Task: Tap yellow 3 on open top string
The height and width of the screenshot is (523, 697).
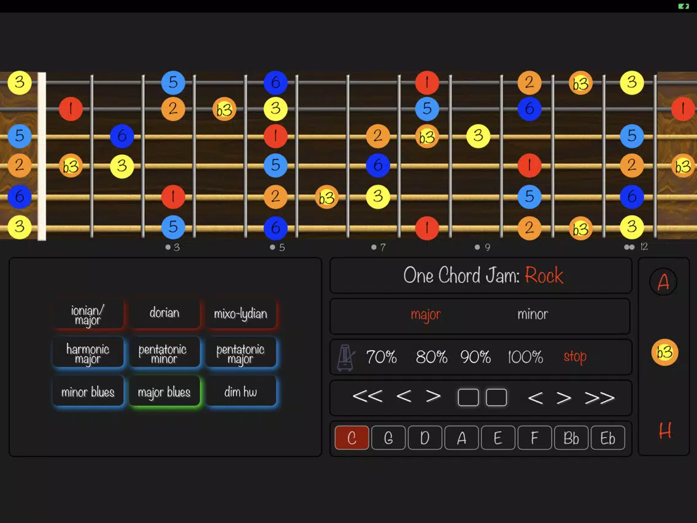Action: pyautogui.click(x=20, y=83)
